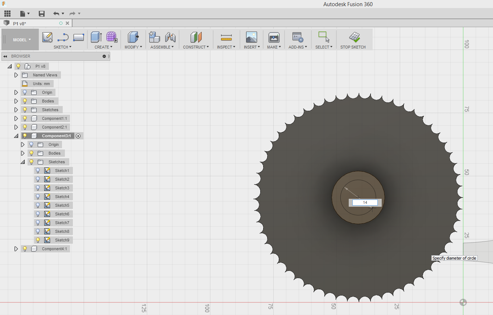Select the Press Pull modify icon
Screen dimensions: 493x315
[x=133, y=37]
